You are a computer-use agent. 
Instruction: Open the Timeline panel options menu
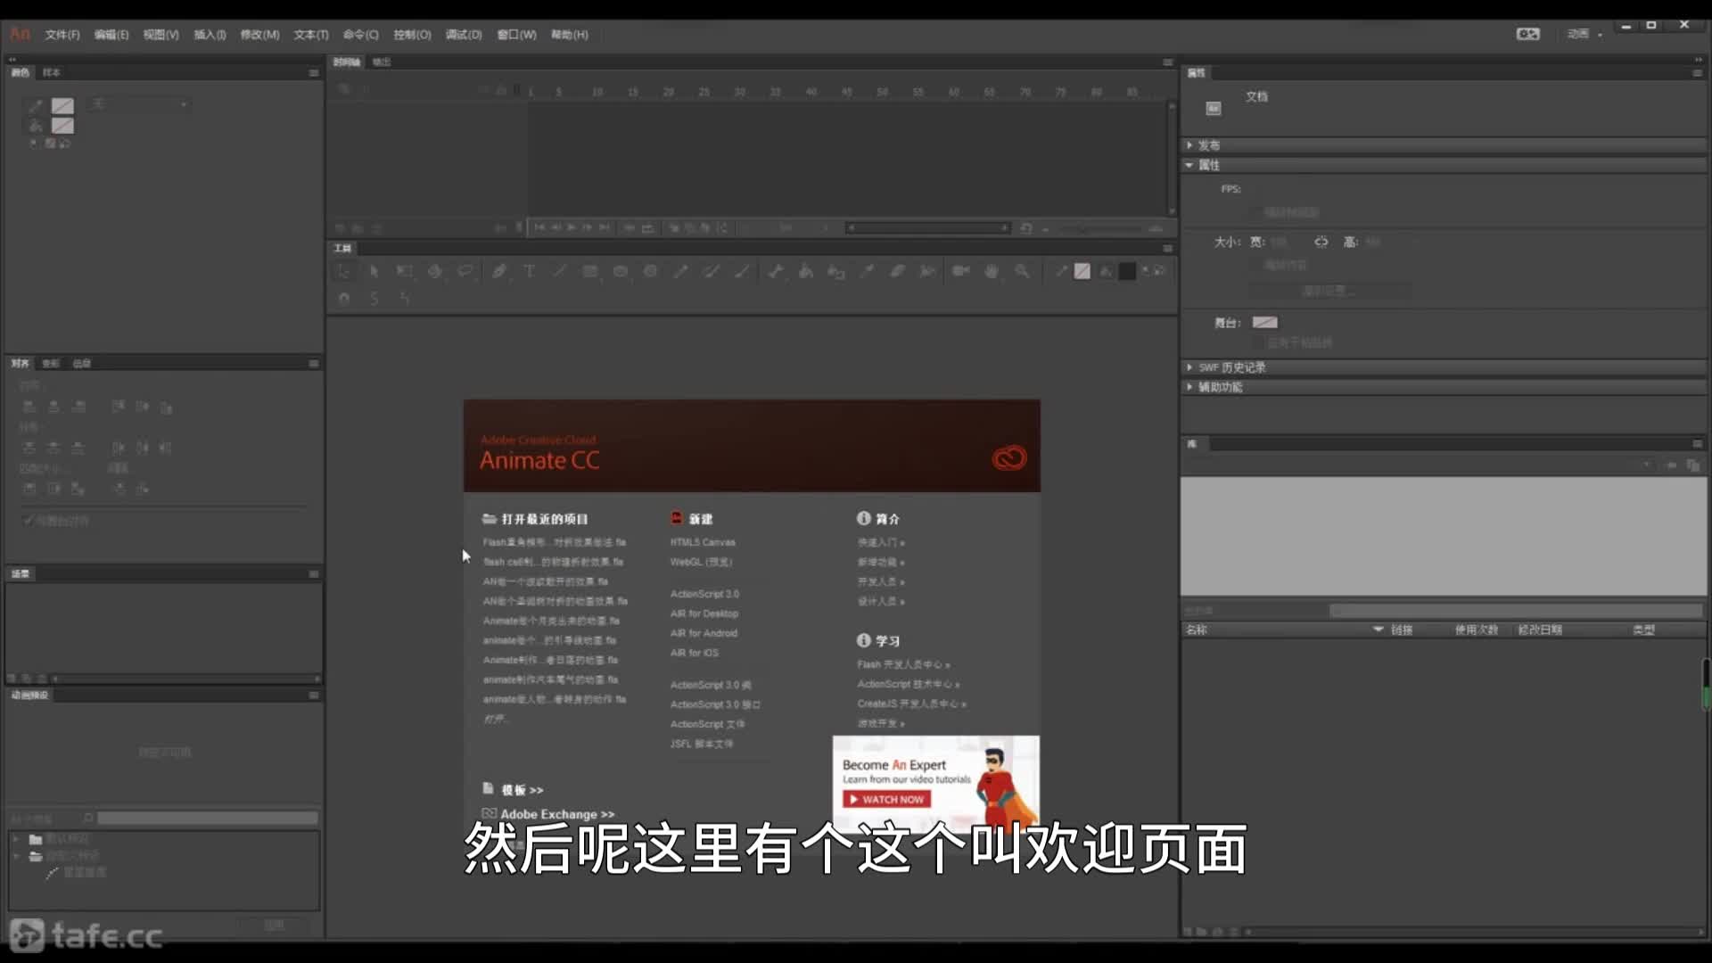(1167, 62)
